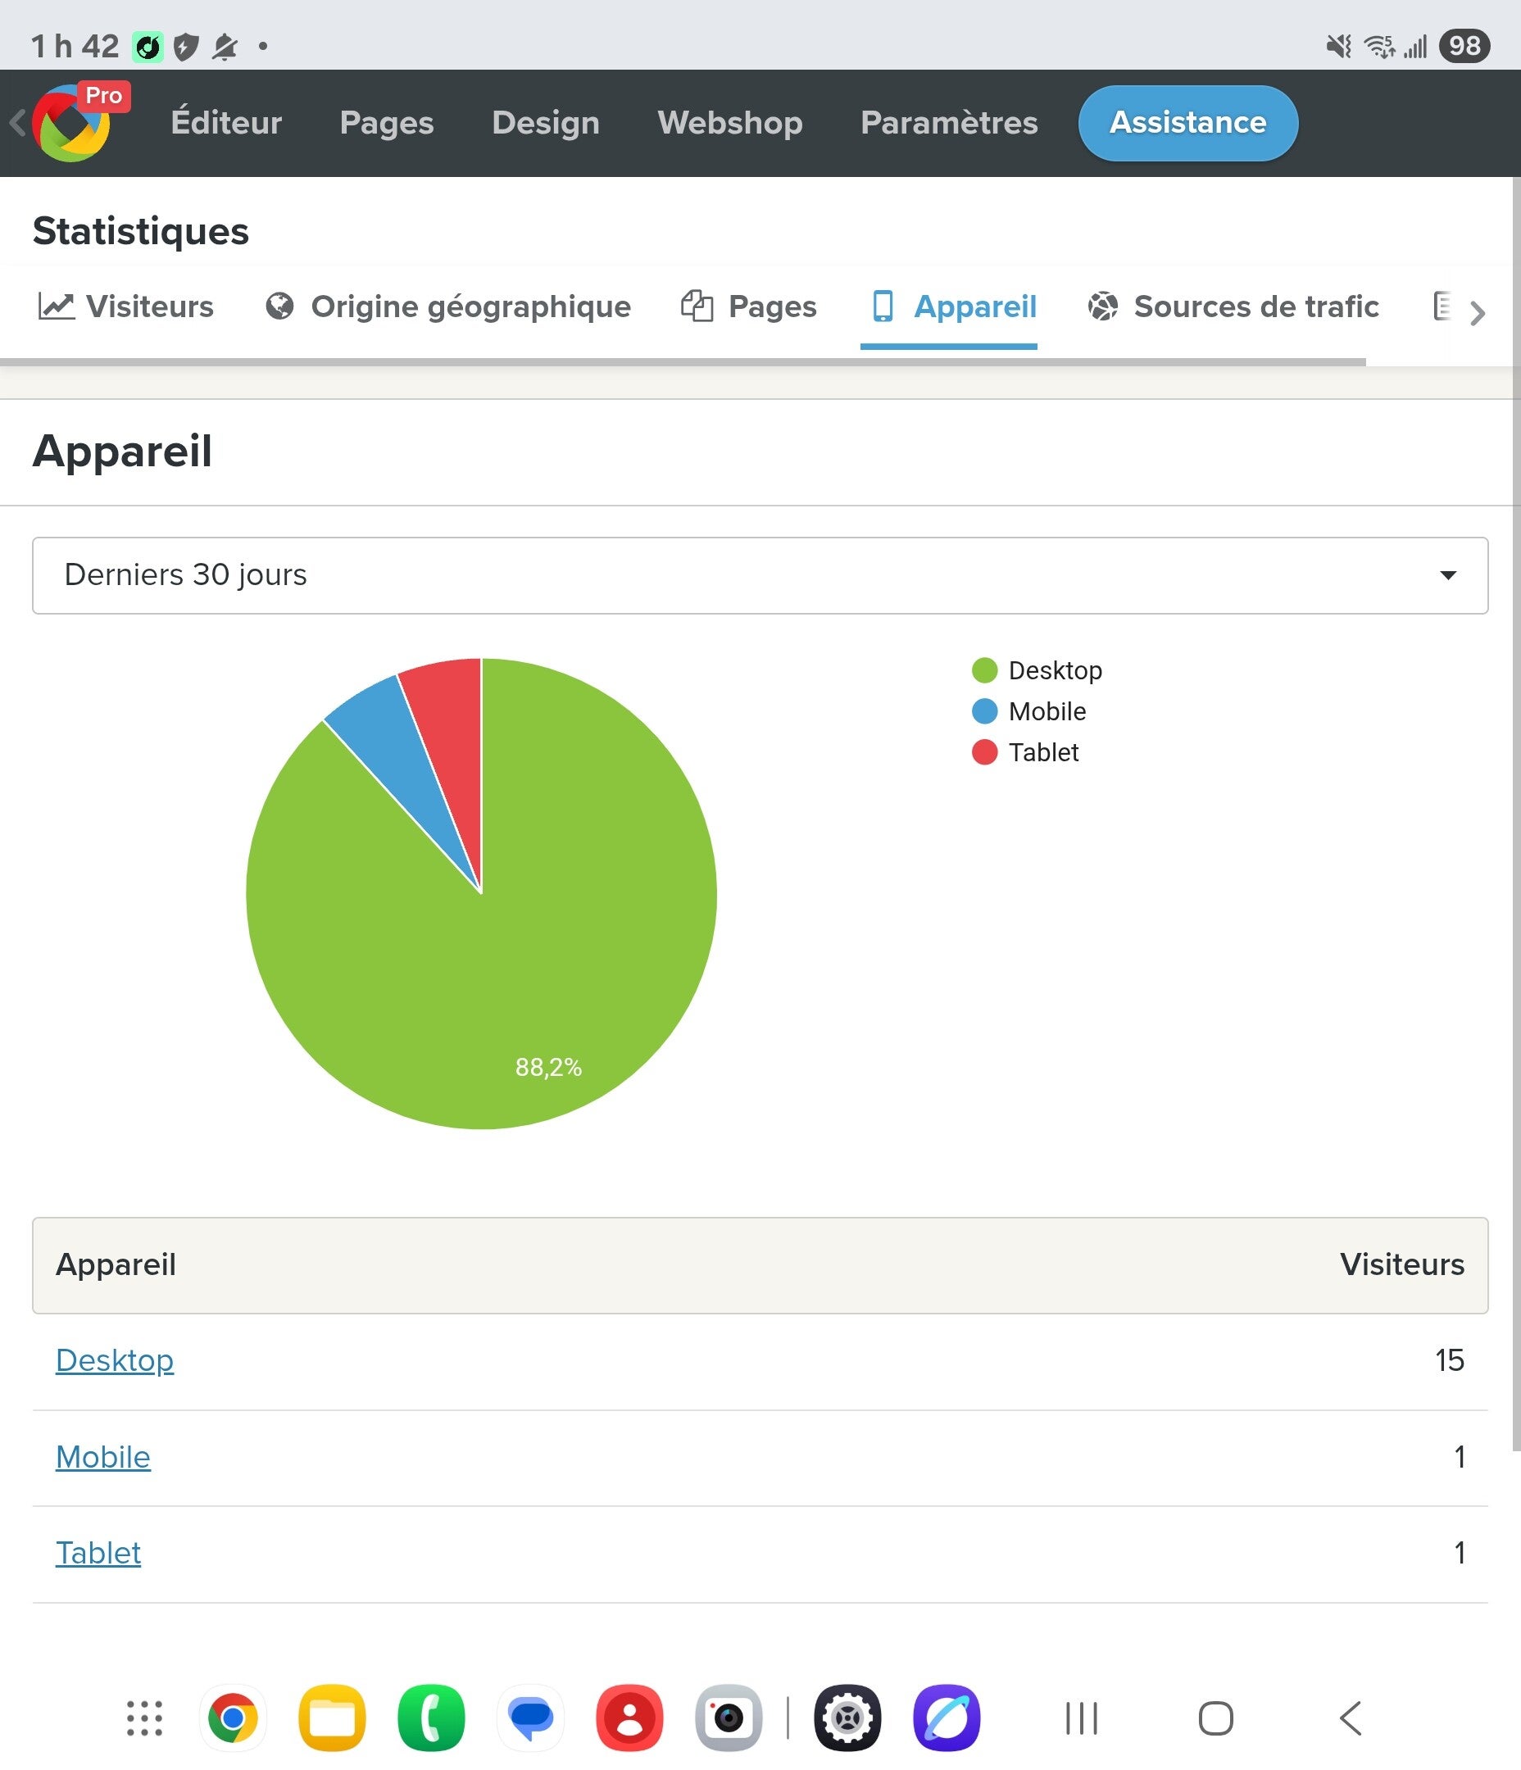Tap the back chevron beside the logo
Viewport: 1521px width, 1770px height.
pyautogui.click(x=17, y=123)
